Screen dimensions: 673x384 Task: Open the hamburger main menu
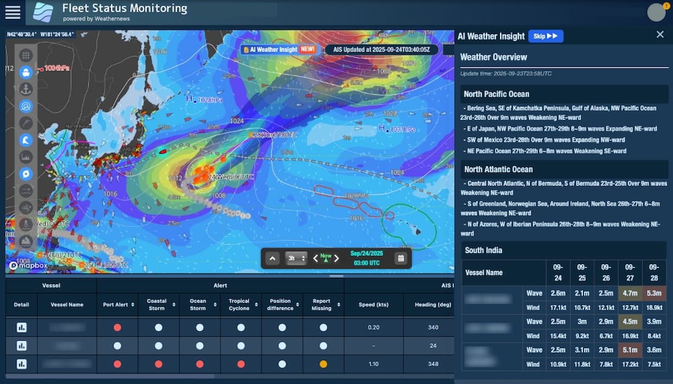[12, 12]
